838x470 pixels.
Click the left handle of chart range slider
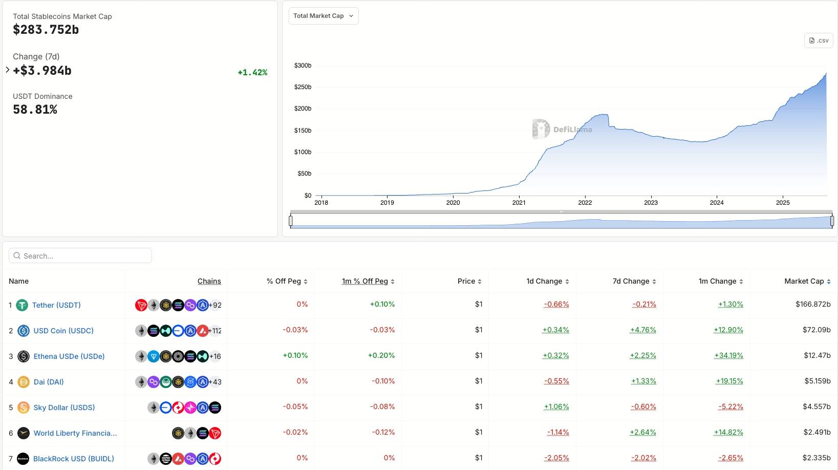pyautogui.click(x=291, y=221)
